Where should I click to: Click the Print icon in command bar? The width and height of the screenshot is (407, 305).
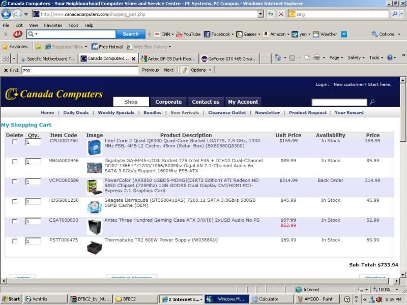pos(316,58)
